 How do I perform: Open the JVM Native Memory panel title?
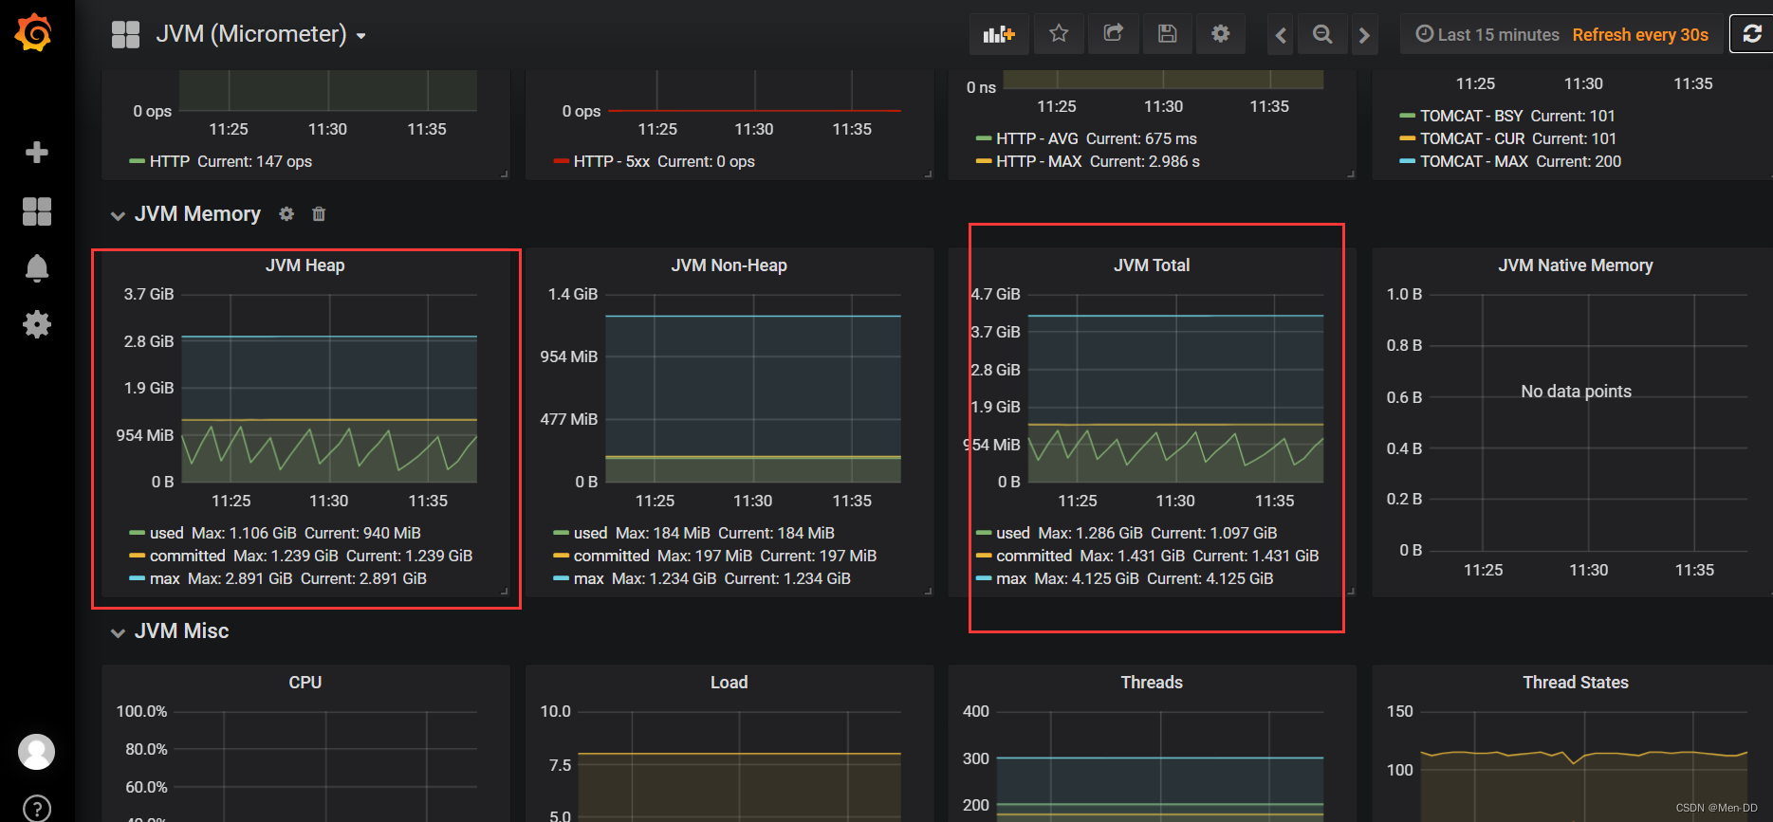tap(1576, 265)
